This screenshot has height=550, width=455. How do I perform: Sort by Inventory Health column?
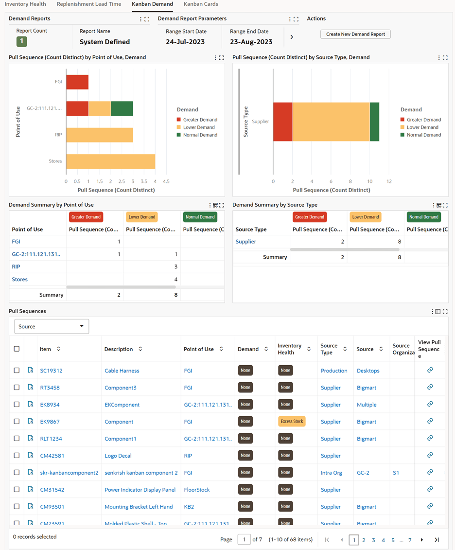[x=309, y=349]
